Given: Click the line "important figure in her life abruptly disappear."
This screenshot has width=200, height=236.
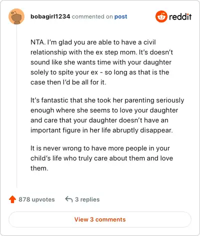Looking at the screenshot, I should click(x=101, y=130).
